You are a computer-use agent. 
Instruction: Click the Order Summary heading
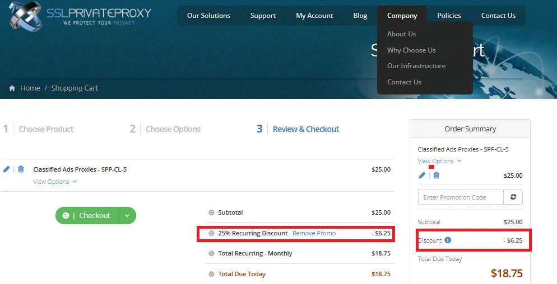(470, 129)
